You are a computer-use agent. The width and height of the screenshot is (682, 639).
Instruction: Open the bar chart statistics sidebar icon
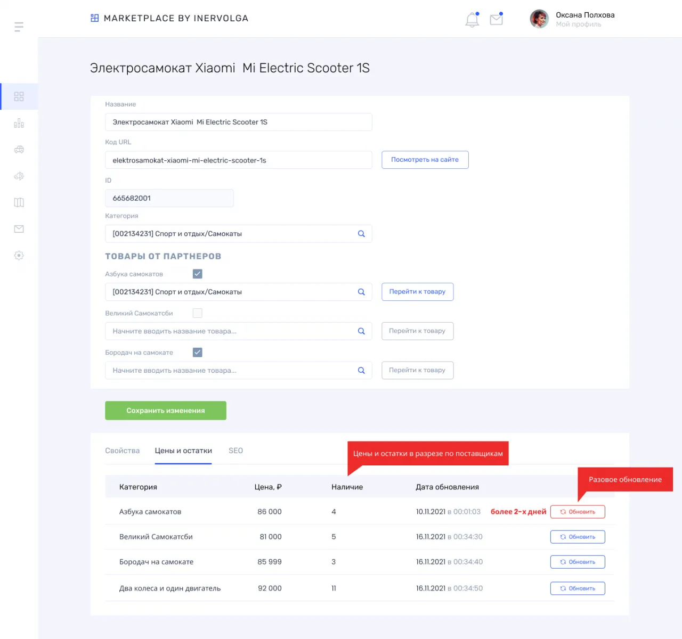[x=19, y=123]
